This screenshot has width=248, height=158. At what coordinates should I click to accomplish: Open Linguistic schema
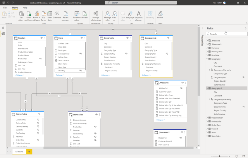[x=139, y=16]
